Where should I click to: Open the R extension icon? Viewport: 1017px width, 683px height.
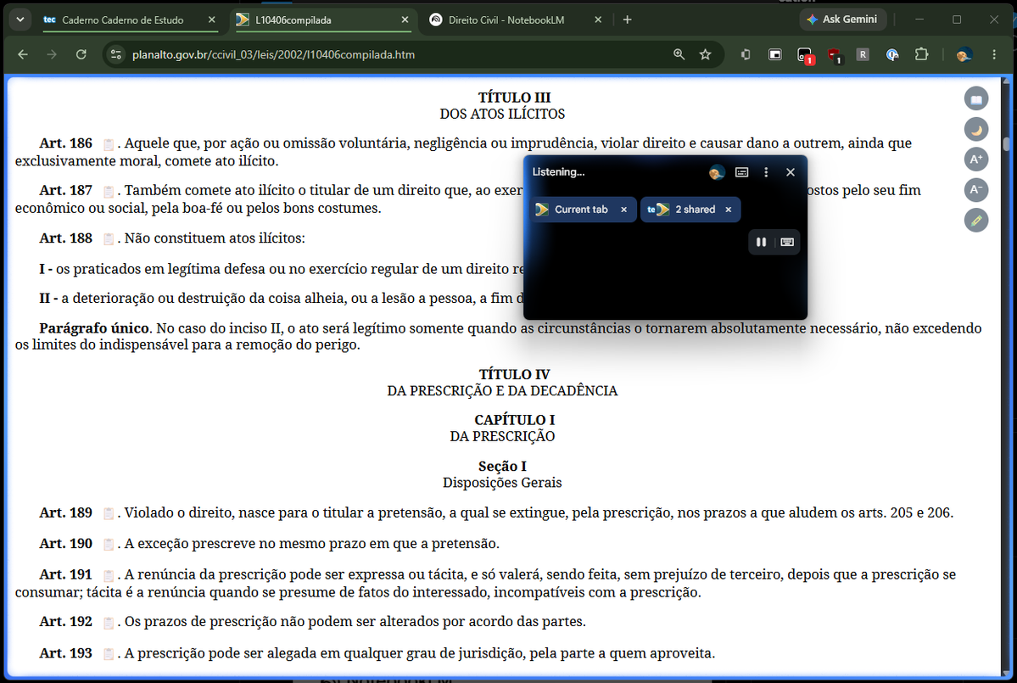[x=863, y=54]
